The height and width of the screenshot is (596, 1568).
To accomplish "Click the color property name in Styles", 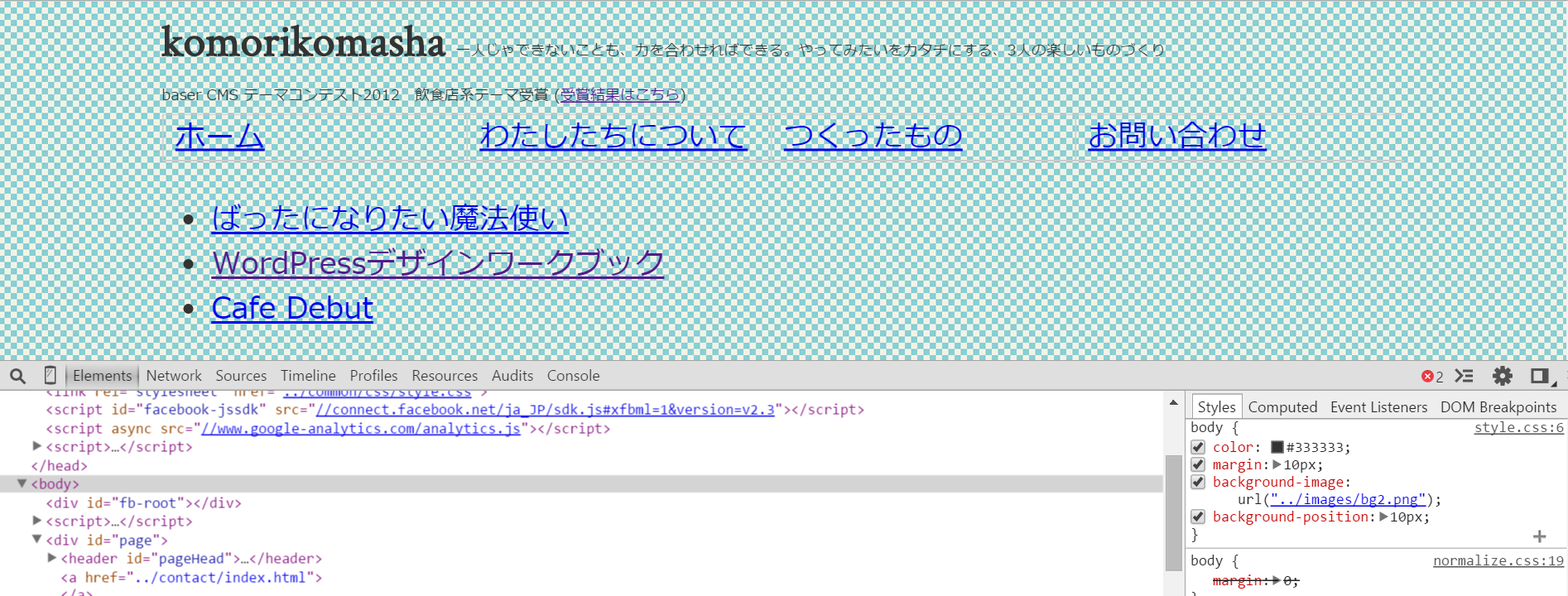I will 1234,447.
